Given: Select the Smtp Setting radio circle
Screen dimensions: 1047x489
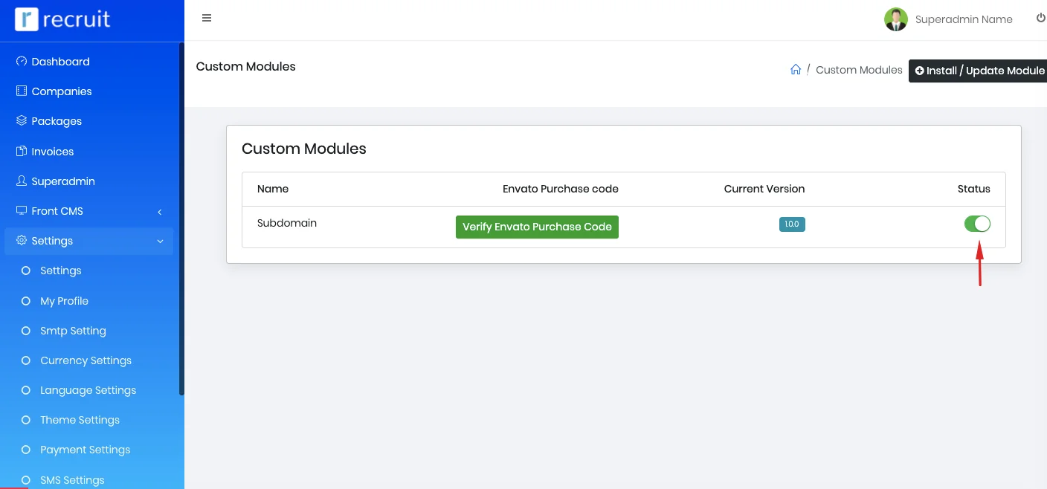Looking at the screenshot, I should 26,331.
